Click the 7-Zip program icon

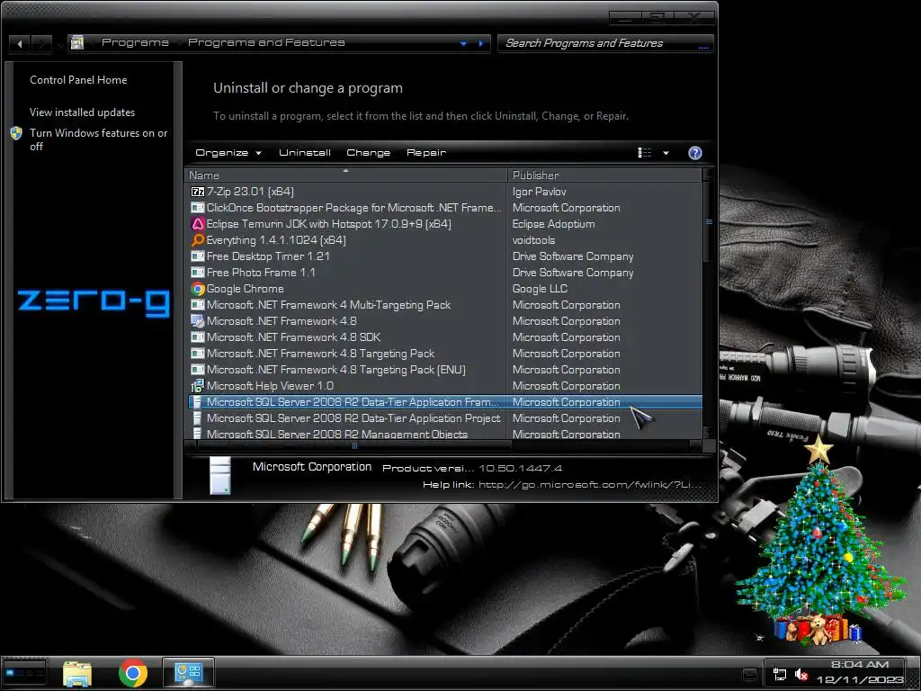pos(197,192)
